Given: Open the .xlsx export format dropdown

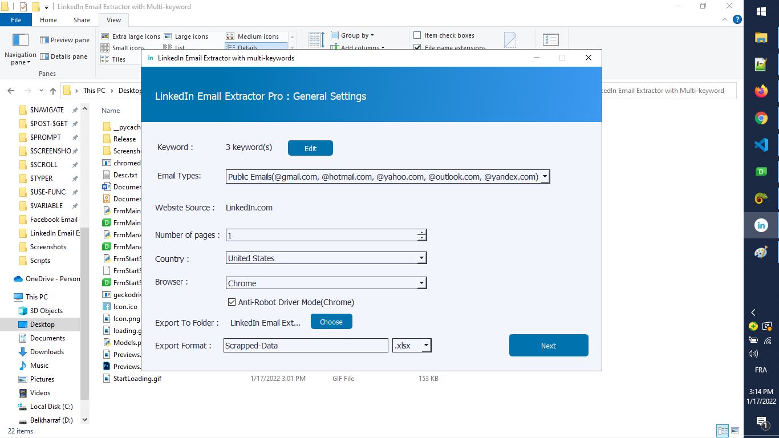Looking at the screenshot, I should click(426, 345).
